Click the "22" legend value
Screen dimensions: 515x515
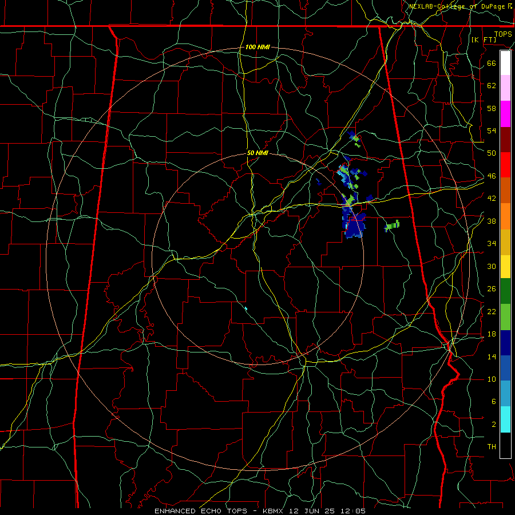pyautogui.click(x=492, y=311)
